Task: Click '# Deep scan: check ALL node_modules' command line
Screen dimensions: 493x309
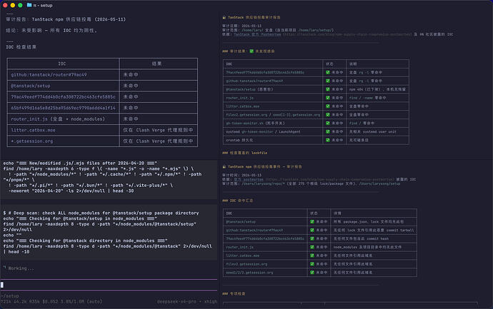Action: [x=101, y=213]
